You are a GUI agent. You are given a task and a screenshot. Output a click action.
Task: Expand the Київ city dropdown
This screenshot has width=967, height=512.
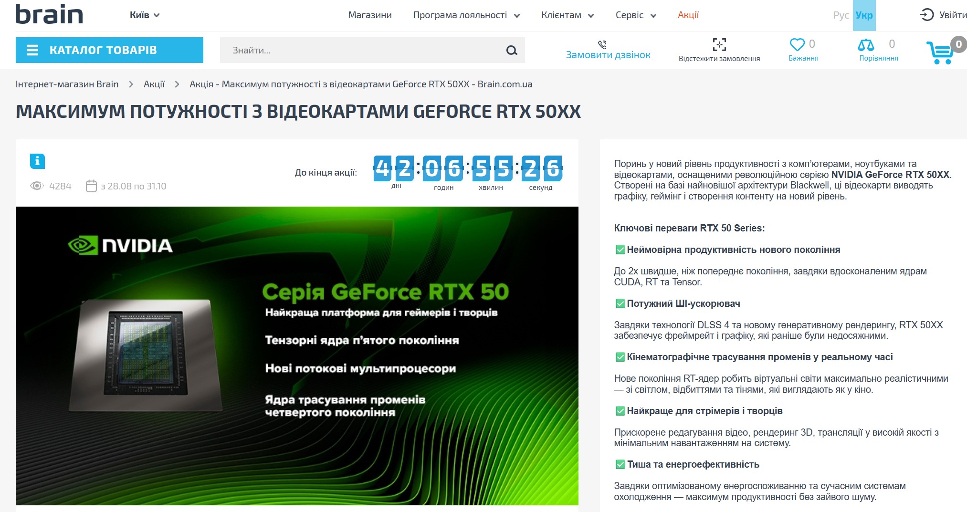click(x=145, y=15)
